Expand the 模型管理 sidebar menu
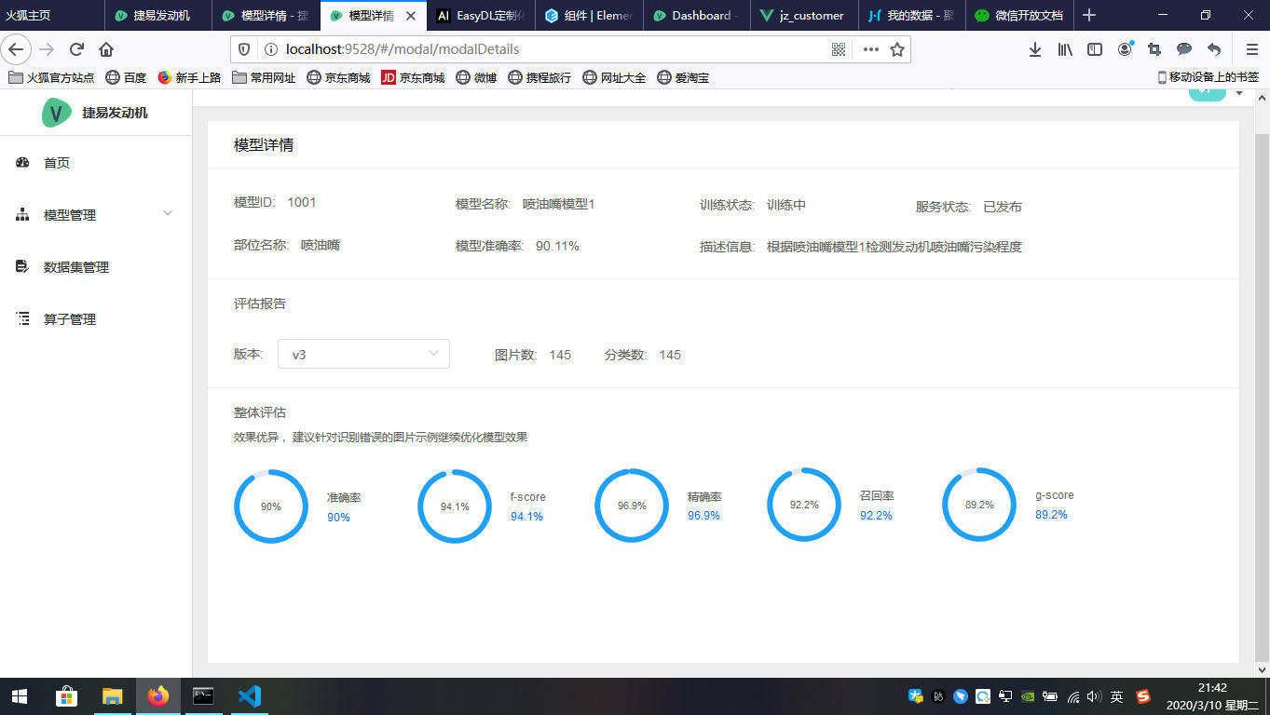 tap(96, 215)
